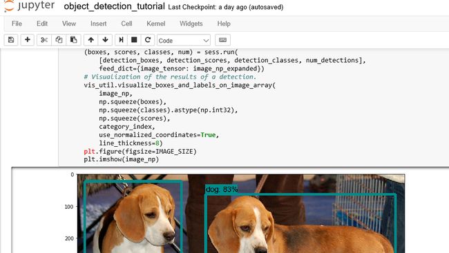Open the Edit menu
The height and width of the screenshot is (253, 449).
click(42, 23)
